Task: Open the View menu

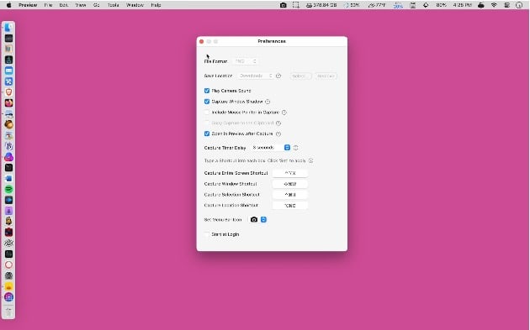Action: click(x=81, y=5)
